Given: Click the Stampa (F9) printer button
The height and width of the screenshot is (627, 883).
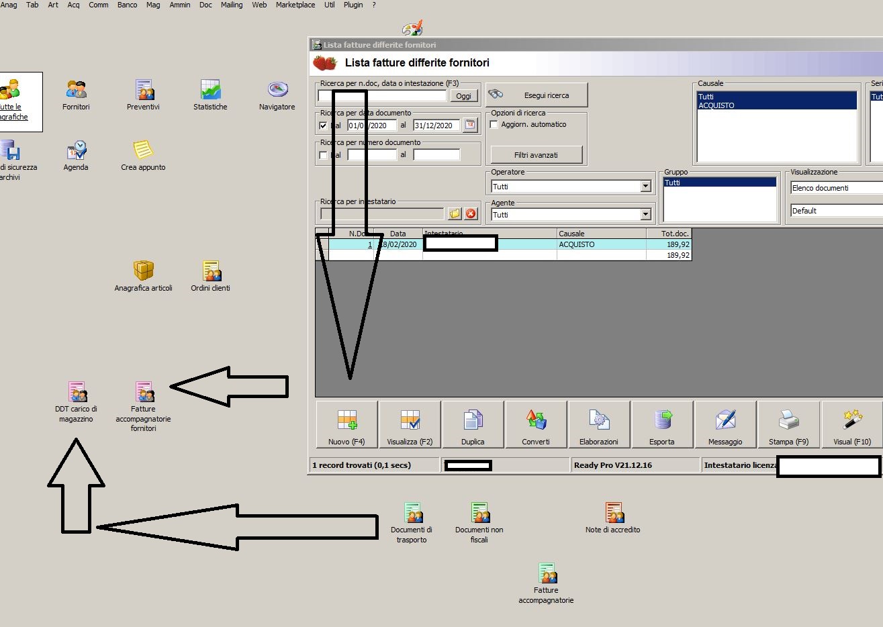Looking at the screenshot, I should (788, 425).
